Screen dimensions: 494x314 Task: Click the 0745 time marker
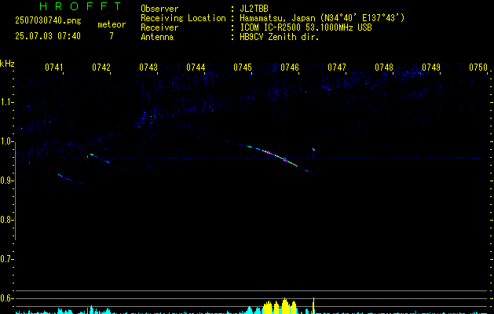pyautogui.click(x=243, y=68)
